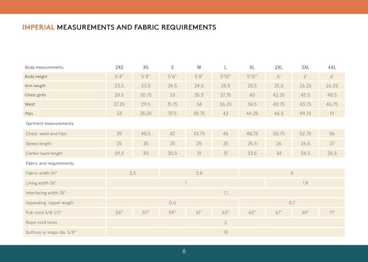Click the IMPERIAL heading word
This screenshot has width=368, height=262.
[38, 27]
